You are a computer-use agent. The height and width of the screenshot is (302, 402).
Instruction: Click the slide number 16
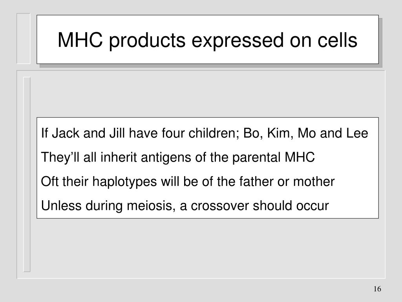377,289
